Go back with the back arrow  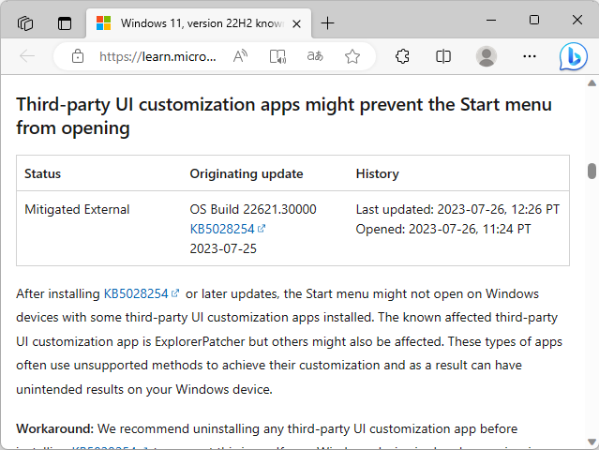tap(27, 56)
